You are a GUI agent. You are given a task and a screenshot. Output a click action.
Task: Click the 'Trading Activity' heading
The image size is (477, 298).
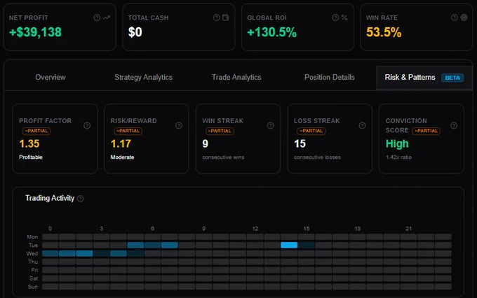pyautogui.click(x=50, y=198)
